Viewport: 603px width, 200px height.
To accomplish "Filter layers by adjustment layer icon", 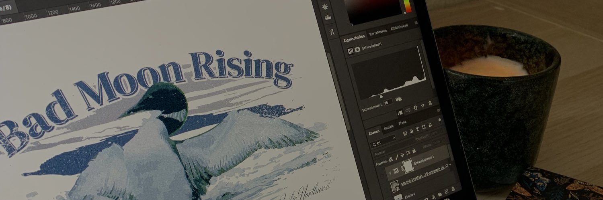I will (x=411, y=131).
